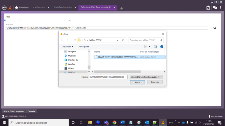225x126 pixels.
Task: Open the Windows Start menu
Action: [x=4, y=123]
